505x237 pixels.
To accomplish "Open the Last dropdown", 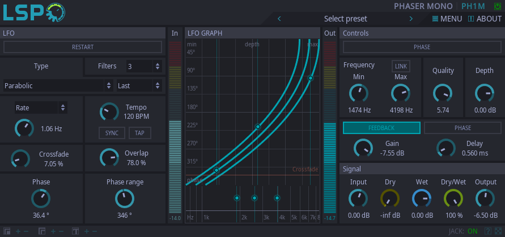I will click(139, 86).
